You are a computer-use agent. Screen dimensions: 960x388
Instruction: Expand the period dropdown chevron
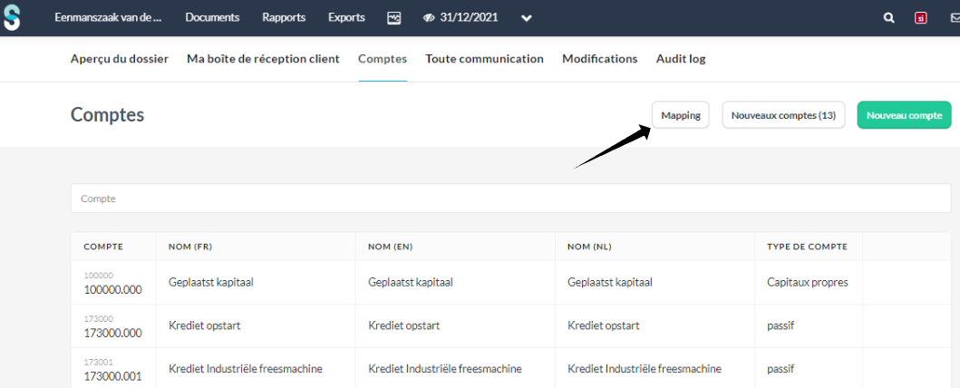click(x=526, y=18)
